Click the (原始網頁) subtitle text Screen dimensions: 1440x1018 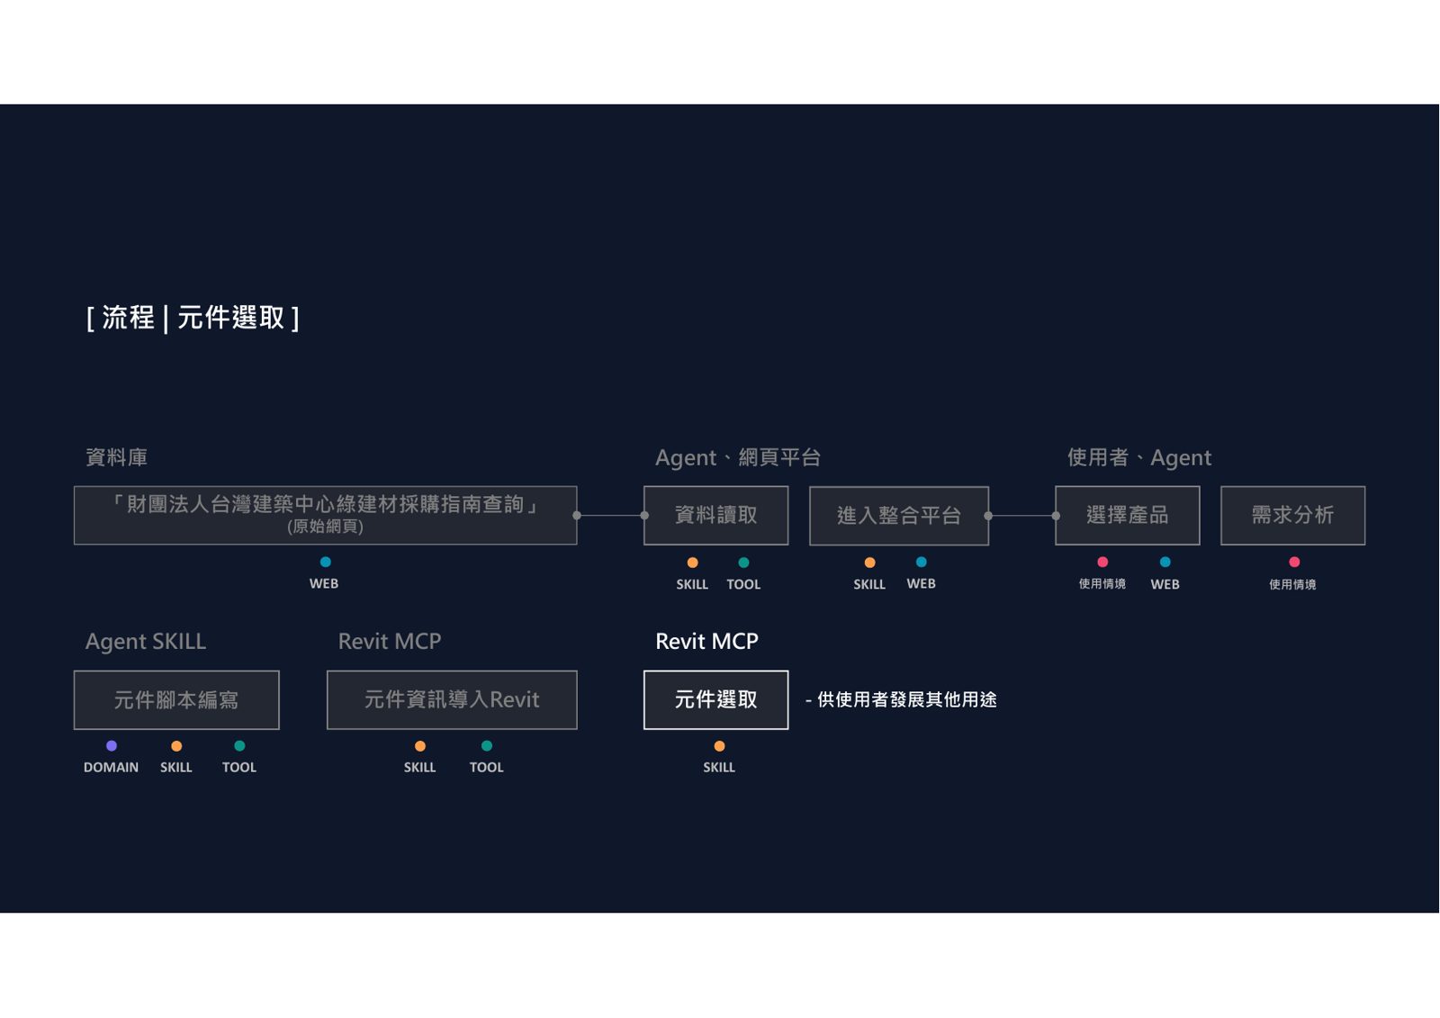point(325,527)
